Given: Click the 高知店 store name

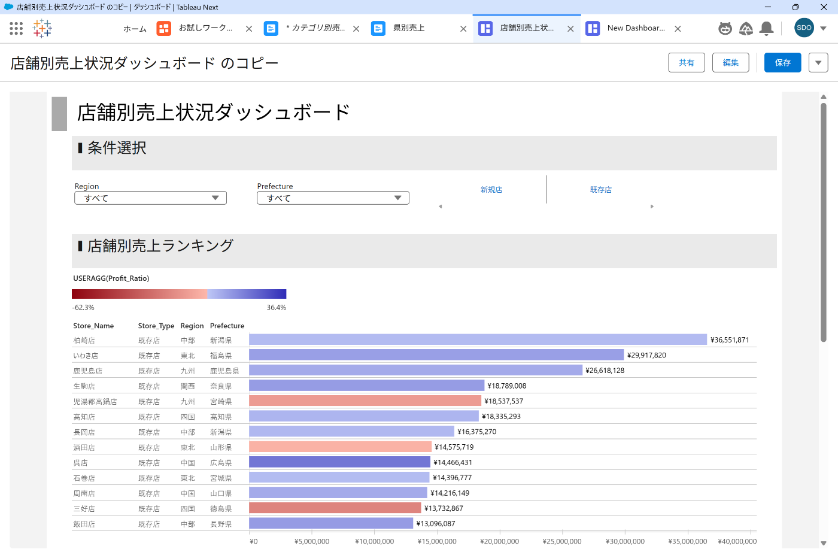Looking at the screenshot, I should click(x=84, y=417).
